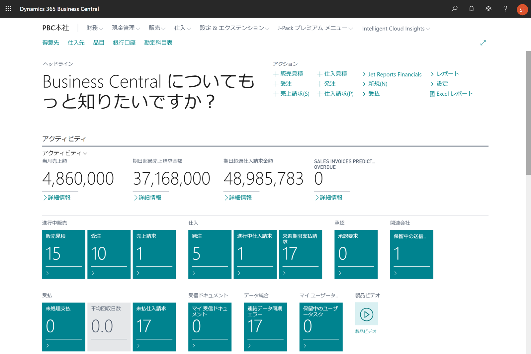Image resolution: width=531 pixels, height=354 pixels.
Task: Click the Excel レポート action
Action: 451,94
